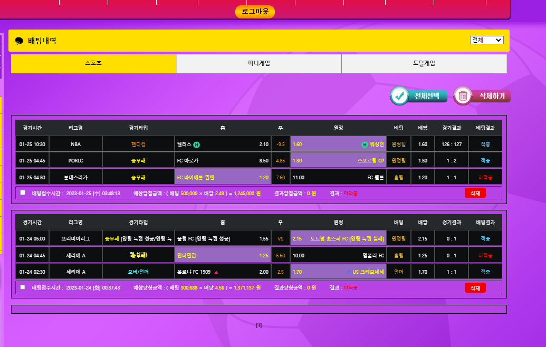Delete the 01-24 bet with red 삭제 button
546x347 pixels.
click(475, 288)
